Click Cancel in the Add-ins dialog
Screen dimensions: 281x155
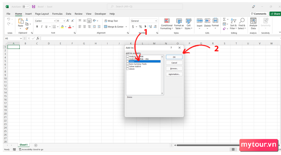[x=174, y=63]
